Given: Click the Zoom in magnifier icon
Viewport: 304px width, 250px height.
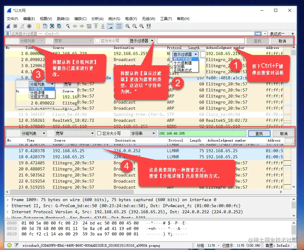Looking at the screenshot, I should click(128, 26).
